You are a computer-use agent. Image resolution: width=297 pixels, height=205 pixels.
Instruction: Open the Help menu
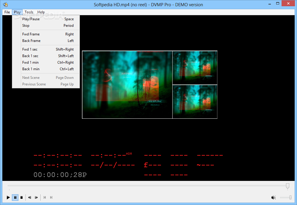tap(41, 12)
